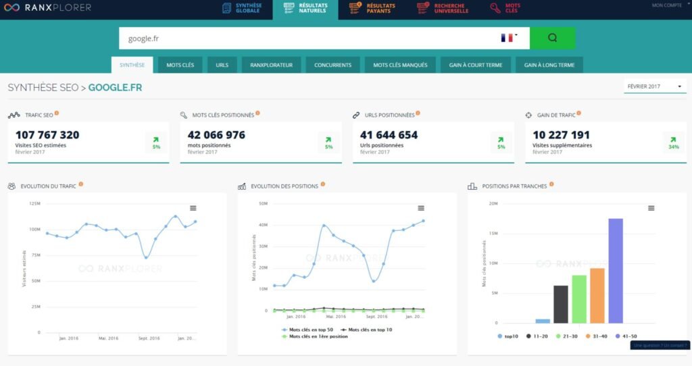This screenshot has height=366, width=692.
Task: Click the Gain de Trafic target icon
Action: [x=528, y=115]
